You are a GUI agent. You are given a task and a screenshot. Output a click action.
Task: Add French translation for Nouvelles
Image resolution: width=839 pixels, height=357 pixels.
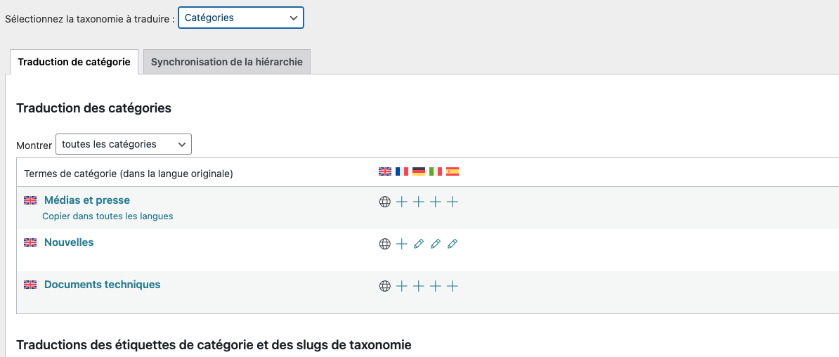[x=402, y=244]
